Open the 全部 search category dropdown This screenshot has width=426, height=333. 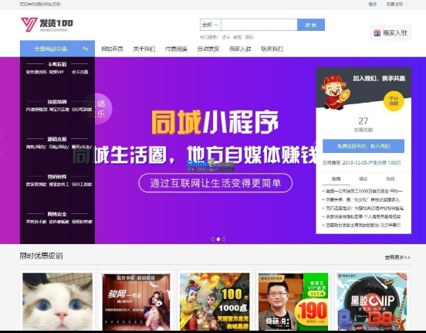(211, 25)
